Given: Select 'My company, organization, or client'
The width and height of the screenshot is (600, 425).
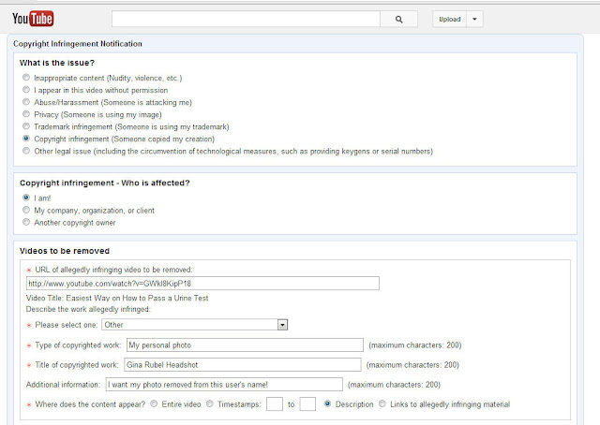Looking at the screenshot, I should click(x=26, y=210).
